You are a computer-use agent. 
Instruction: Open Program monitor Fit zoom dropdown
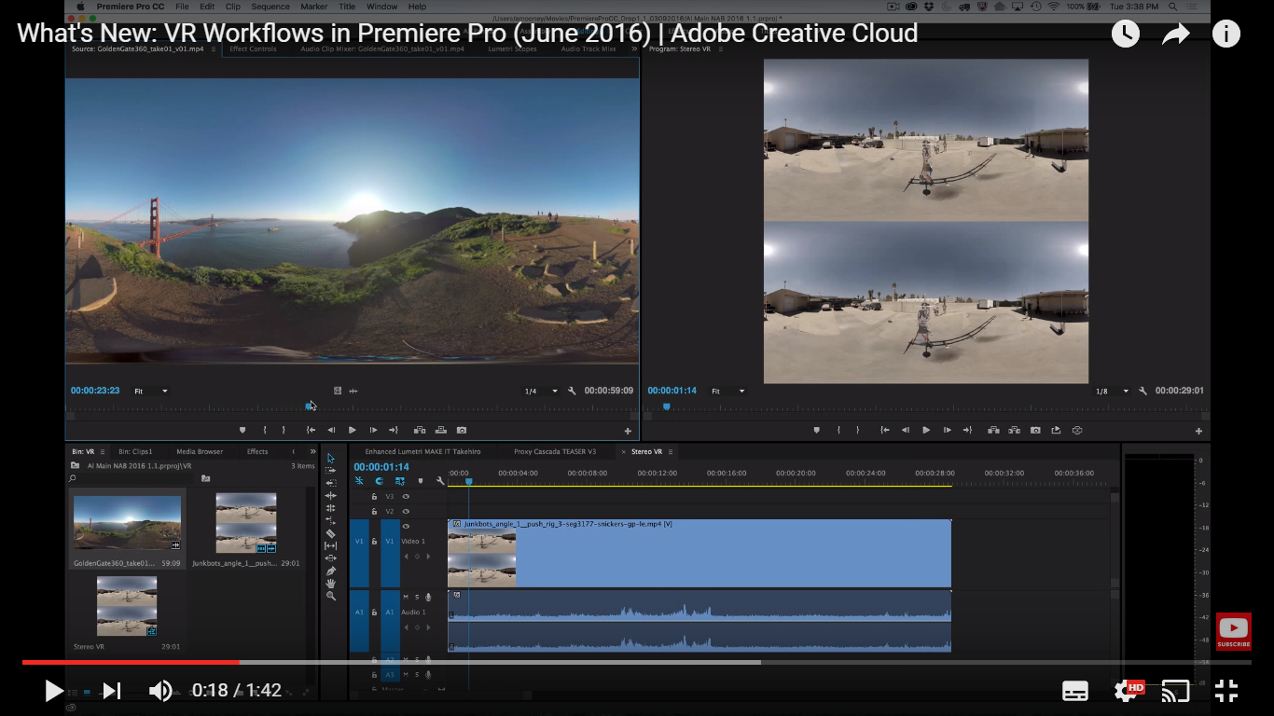pos(727,391)
